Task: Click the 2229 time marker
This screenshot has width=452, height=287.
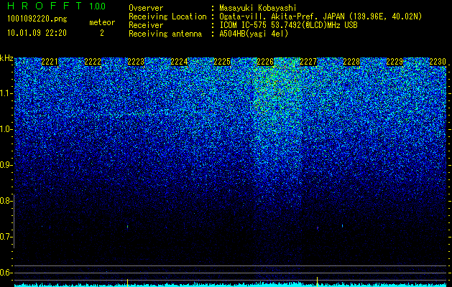Action: coord(395,62)
